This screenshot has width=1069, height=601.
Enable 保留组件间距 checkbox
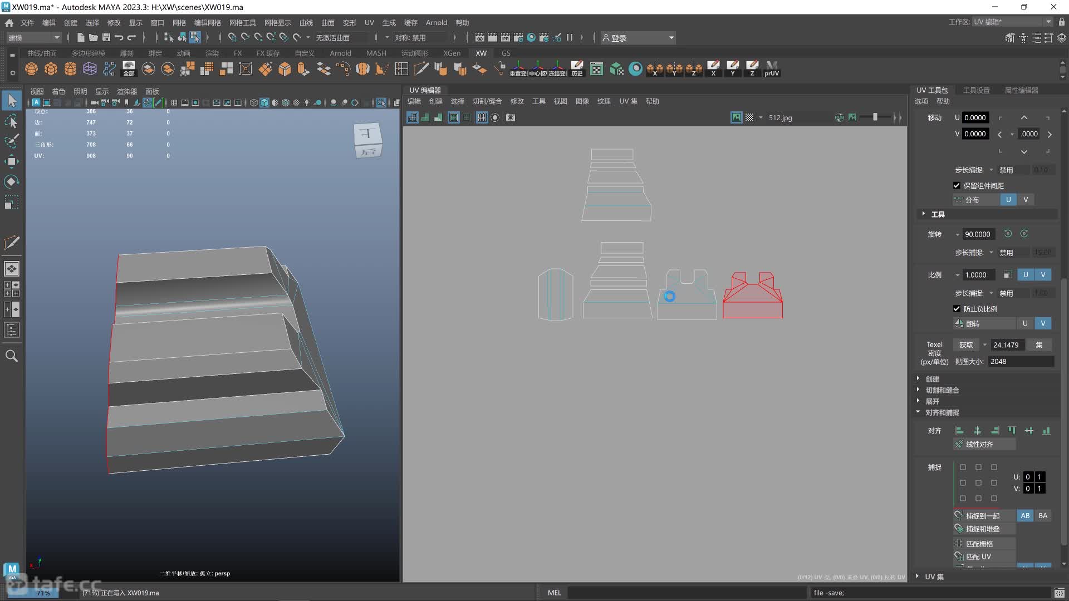point(957,185)
